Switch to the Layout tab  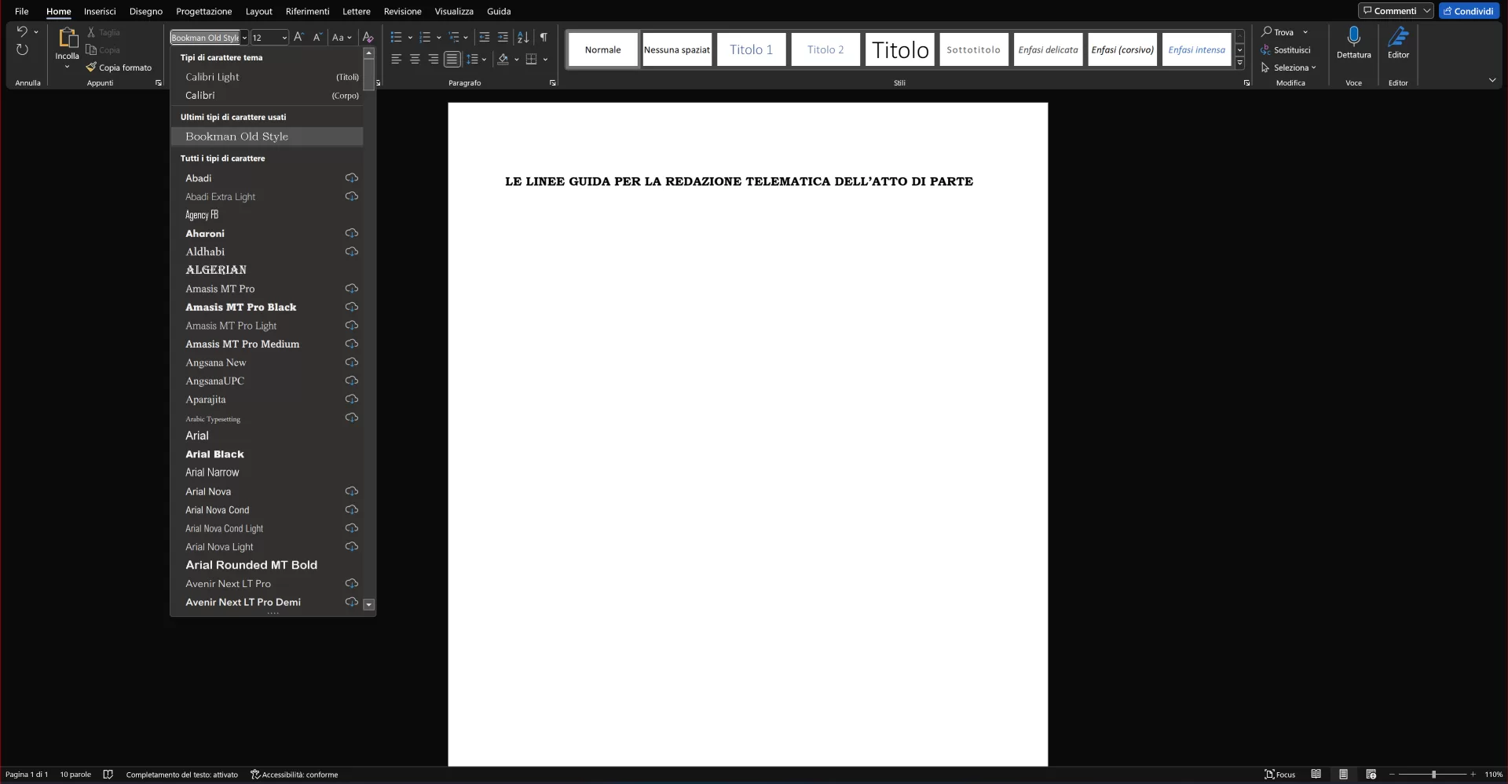pyautogui.click(x=258, y=11)
